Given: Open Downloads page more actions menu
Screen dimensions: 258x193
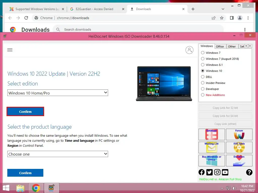Looking at the screenshot, I should pyautogui.click(x=245, y=30).
